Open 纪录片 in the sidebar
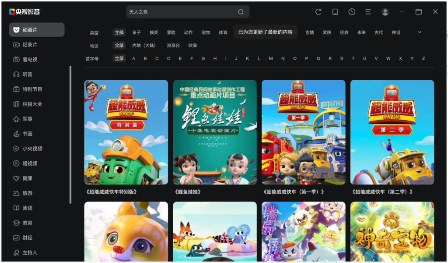The height and width of the screenshot is (263, 448). 30,45
